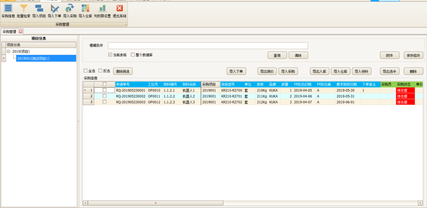Click the 模糊条件 search input field

(208, 46)
